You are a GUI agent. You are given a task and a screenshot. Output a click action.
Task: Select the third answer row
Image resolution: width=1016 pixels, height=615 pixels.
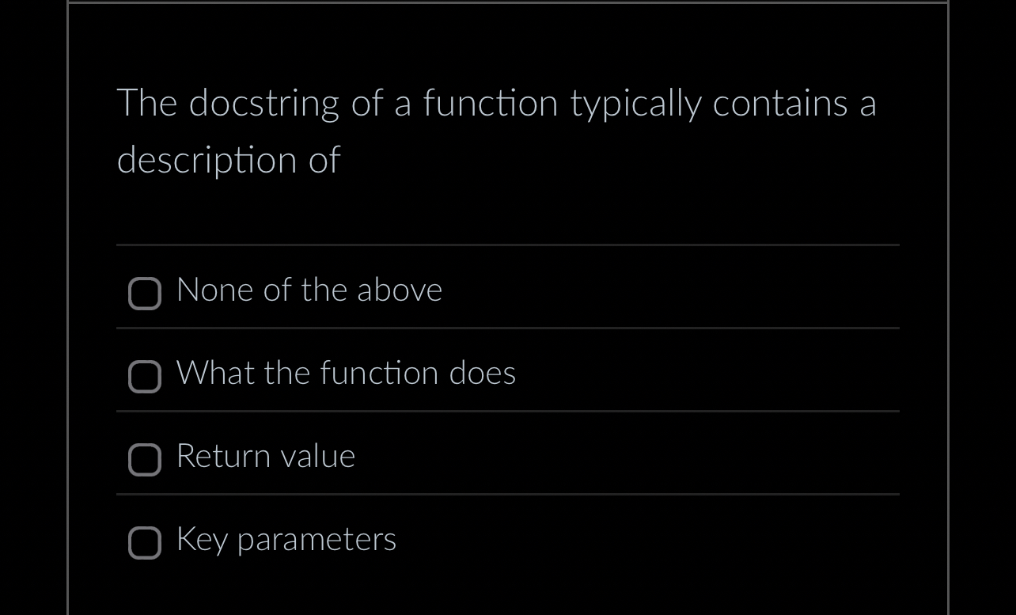(x=507, y=457)
